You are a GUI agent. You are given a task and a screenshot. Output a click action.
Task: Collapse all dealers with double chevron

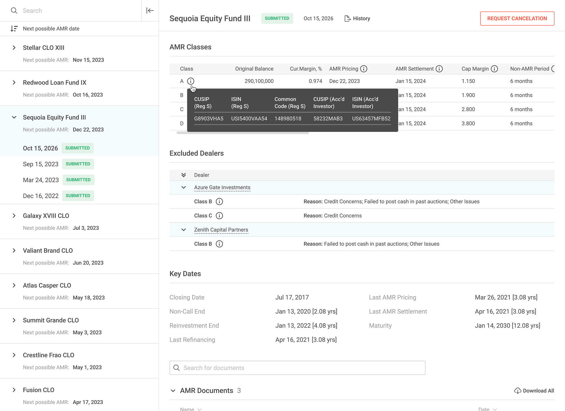pos(184,175)
